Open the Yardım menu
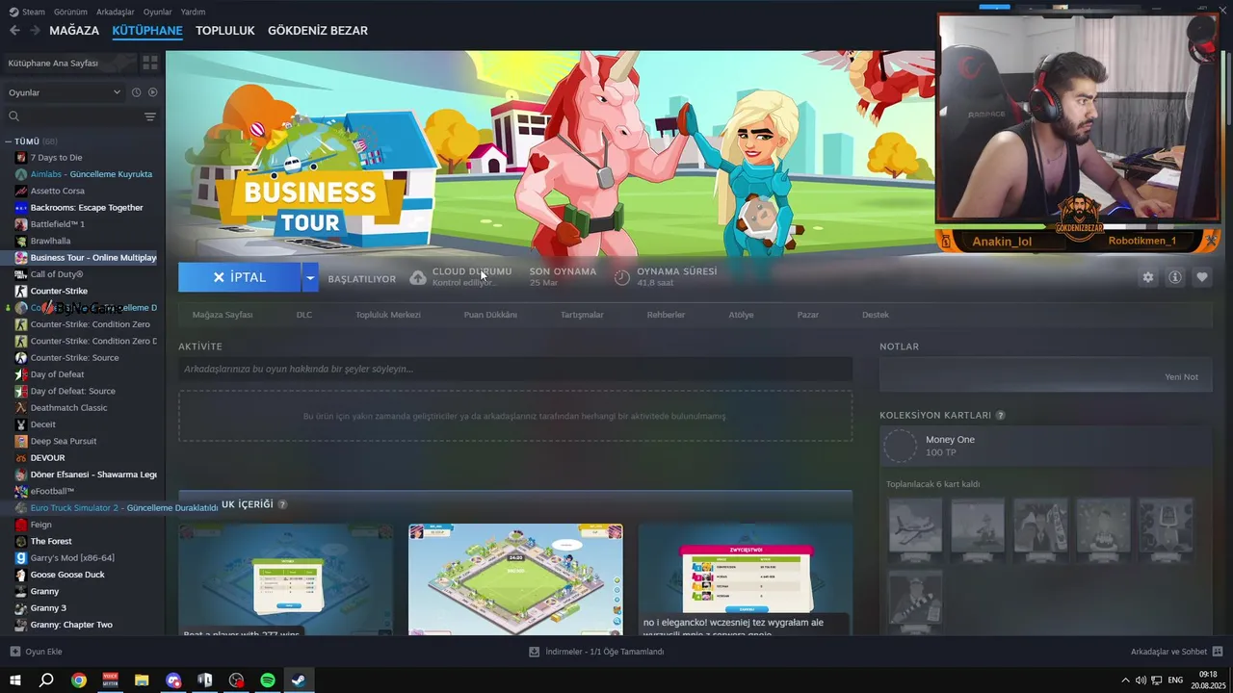Viewport: 1233px width, 693px height. pyautogui.click(x=193, y=12)
